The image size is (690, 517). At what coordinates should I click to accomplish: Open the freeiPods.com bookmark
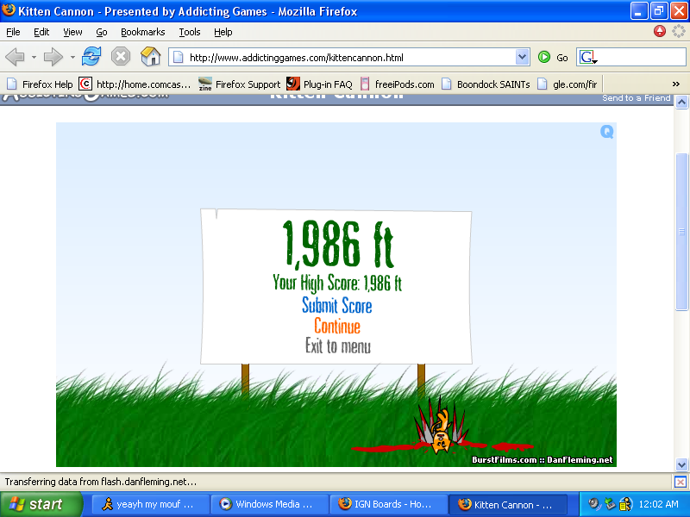pos(397,84)
